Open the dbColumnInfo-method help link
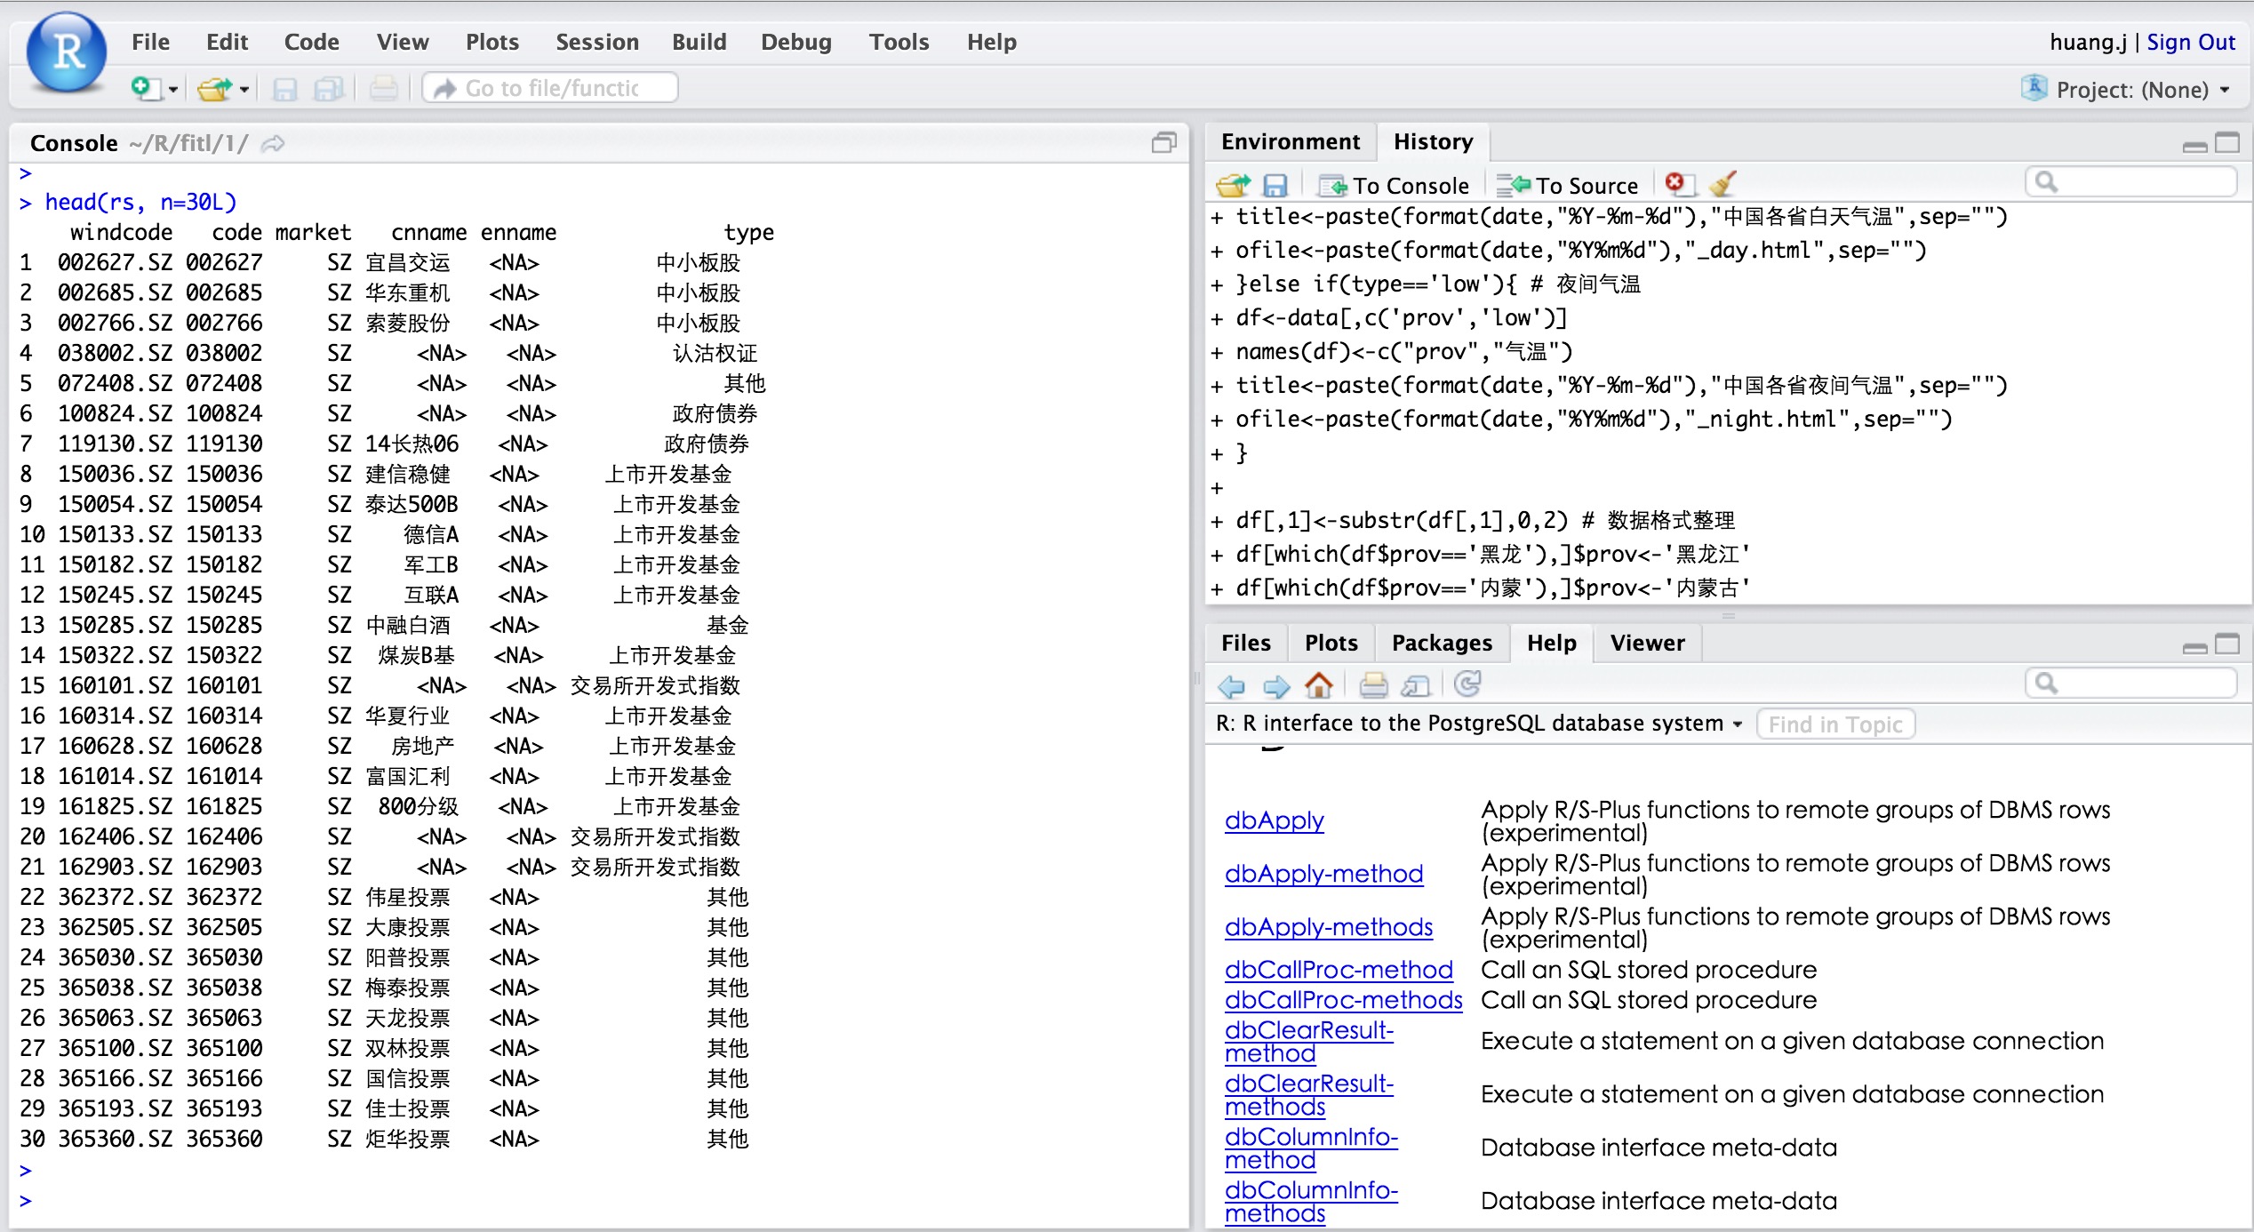The height and width of the screenshot is (1232, 2254). (1311, 1148)
